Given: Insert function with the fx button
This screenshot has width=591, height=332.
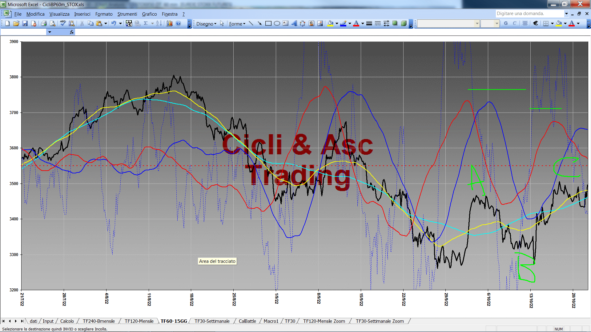Looking at the screenshot, I should click(x=72, y=32).
